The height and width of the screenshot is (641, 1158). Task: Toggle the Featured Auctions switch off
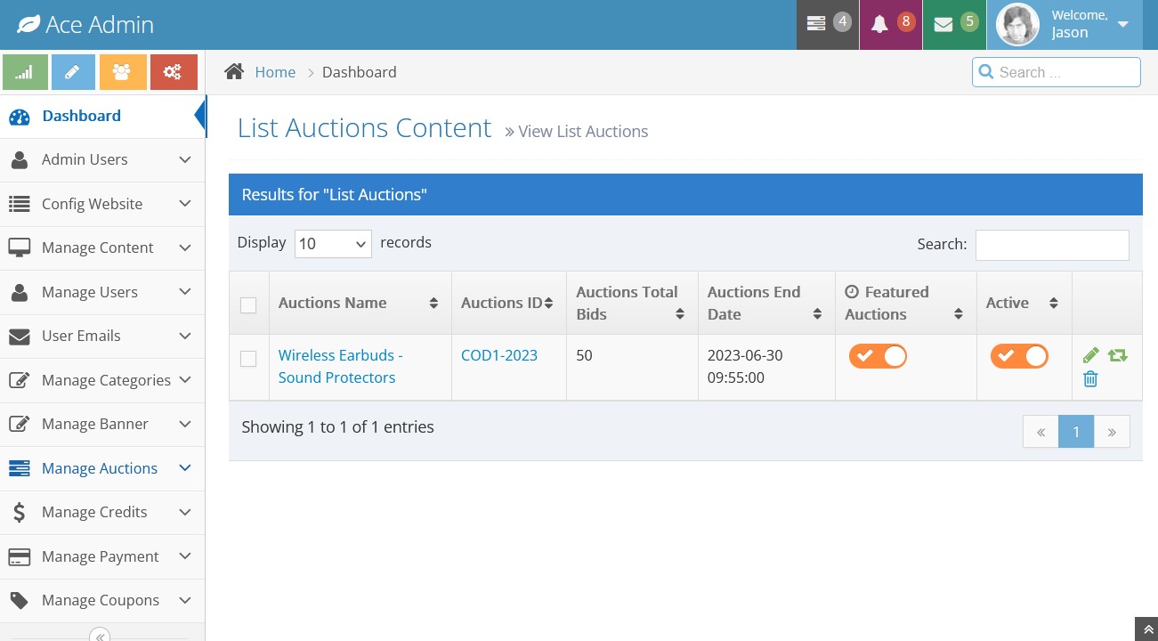coord(878,356)
